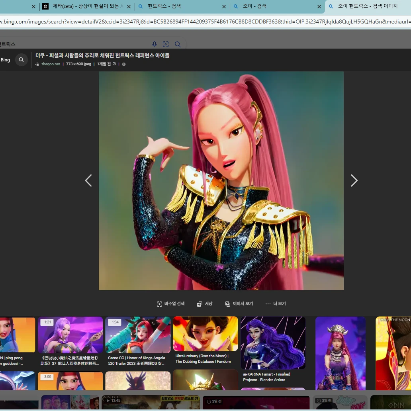Click the 비주얼 검색 button
Screen dimensions: 411x411
point(170,303)
